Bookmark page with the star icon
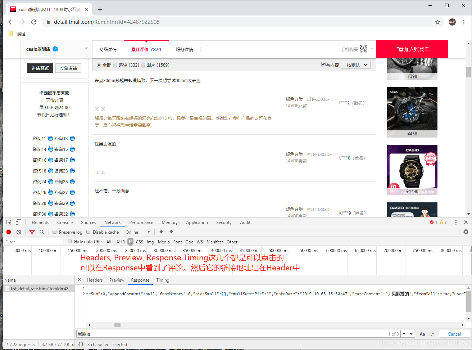The width and height of the screenshot is (472, 350). 438,22
